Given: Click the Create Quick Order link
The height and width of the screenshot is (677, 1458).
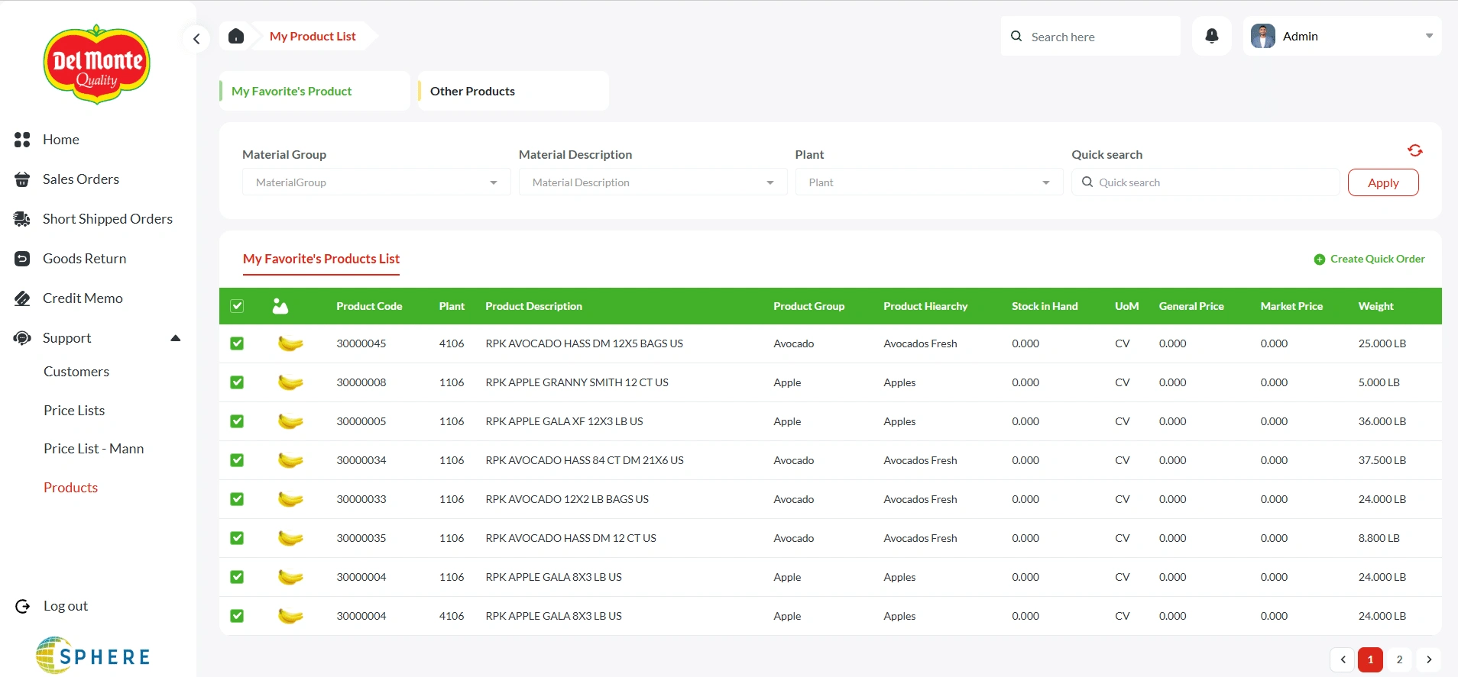Looking at the screenshot, I should 1369,259.
